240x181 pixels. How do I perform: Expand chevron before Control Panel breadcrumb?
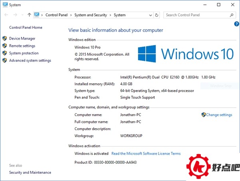point(42,15)
